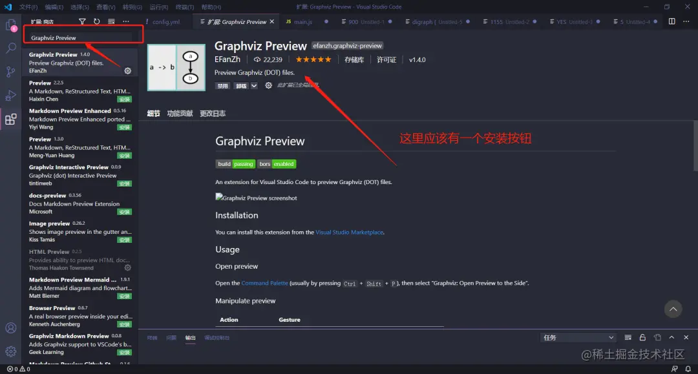Open extensions sidebar more actions menu
698x374 pixels.
pos(126,21)
